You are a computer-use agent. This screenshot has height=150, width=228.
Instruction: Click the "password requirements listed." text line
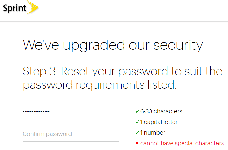pos(100,85)
